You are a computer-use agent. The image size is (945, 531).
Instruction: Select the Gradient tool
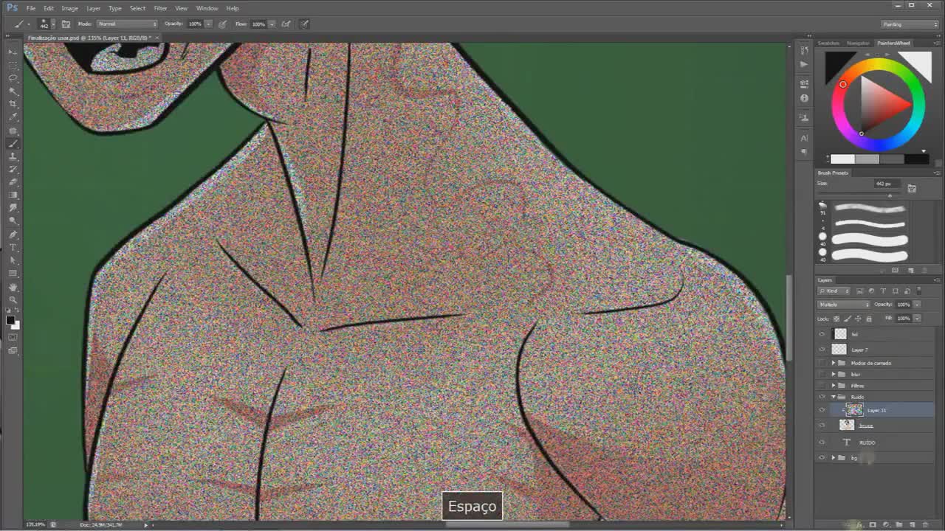(x=13, y=195)
